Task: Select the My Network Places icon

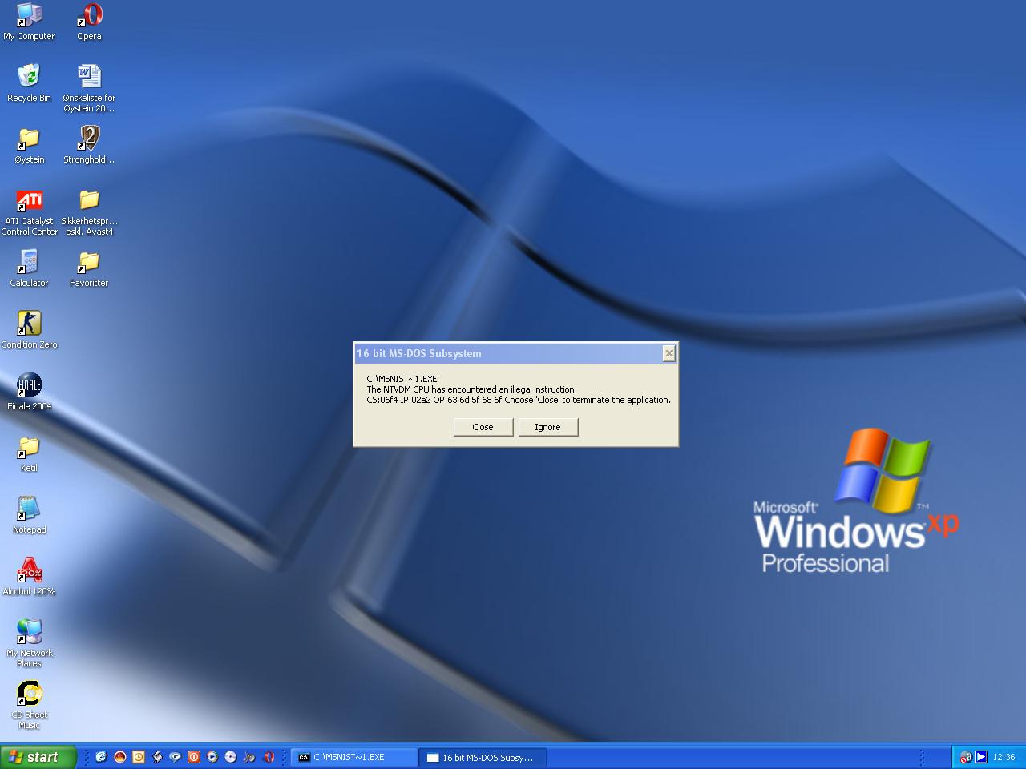Action: (29, 642)
